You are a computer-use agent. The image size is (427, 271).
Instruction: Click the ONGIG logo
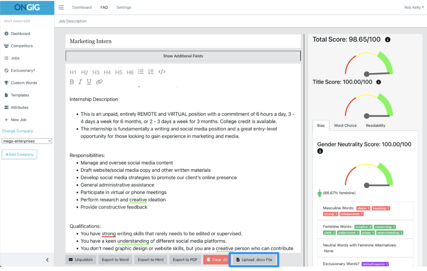coord(27,7)
